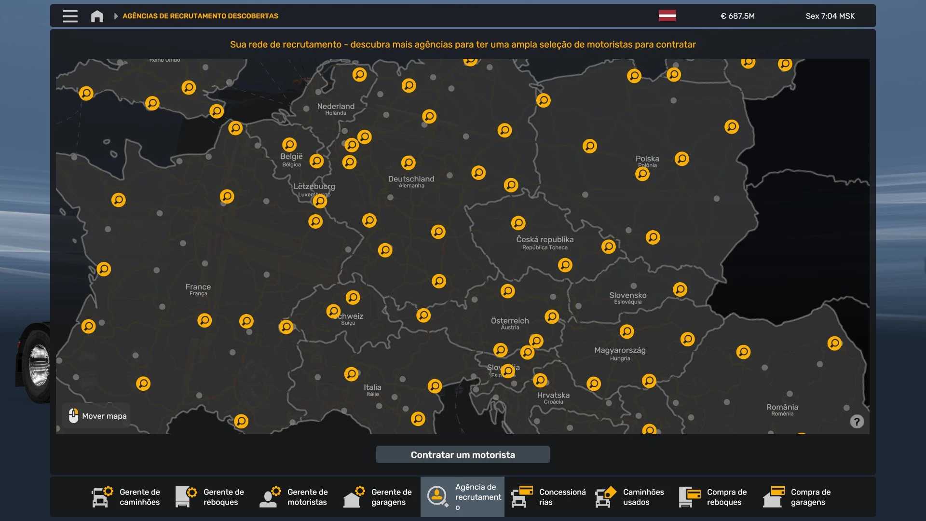Click Contratar um motorista button
This screenshot has height=521, width=926.
pos(463,454)
